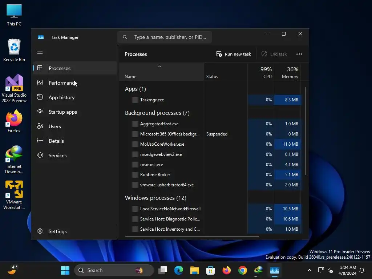Open Task View from the taskbar
372x279 pixels.
163,270
